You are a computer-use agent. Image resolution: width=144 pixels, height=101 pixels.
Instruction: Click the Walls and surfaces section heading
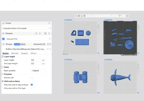pyautogui.click(x=12, y=81)
